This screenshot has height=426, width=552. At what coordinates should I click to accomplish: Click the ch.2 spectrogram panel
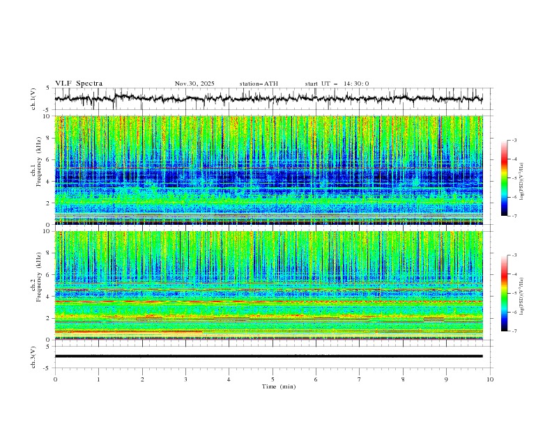(x=268, y=285)
